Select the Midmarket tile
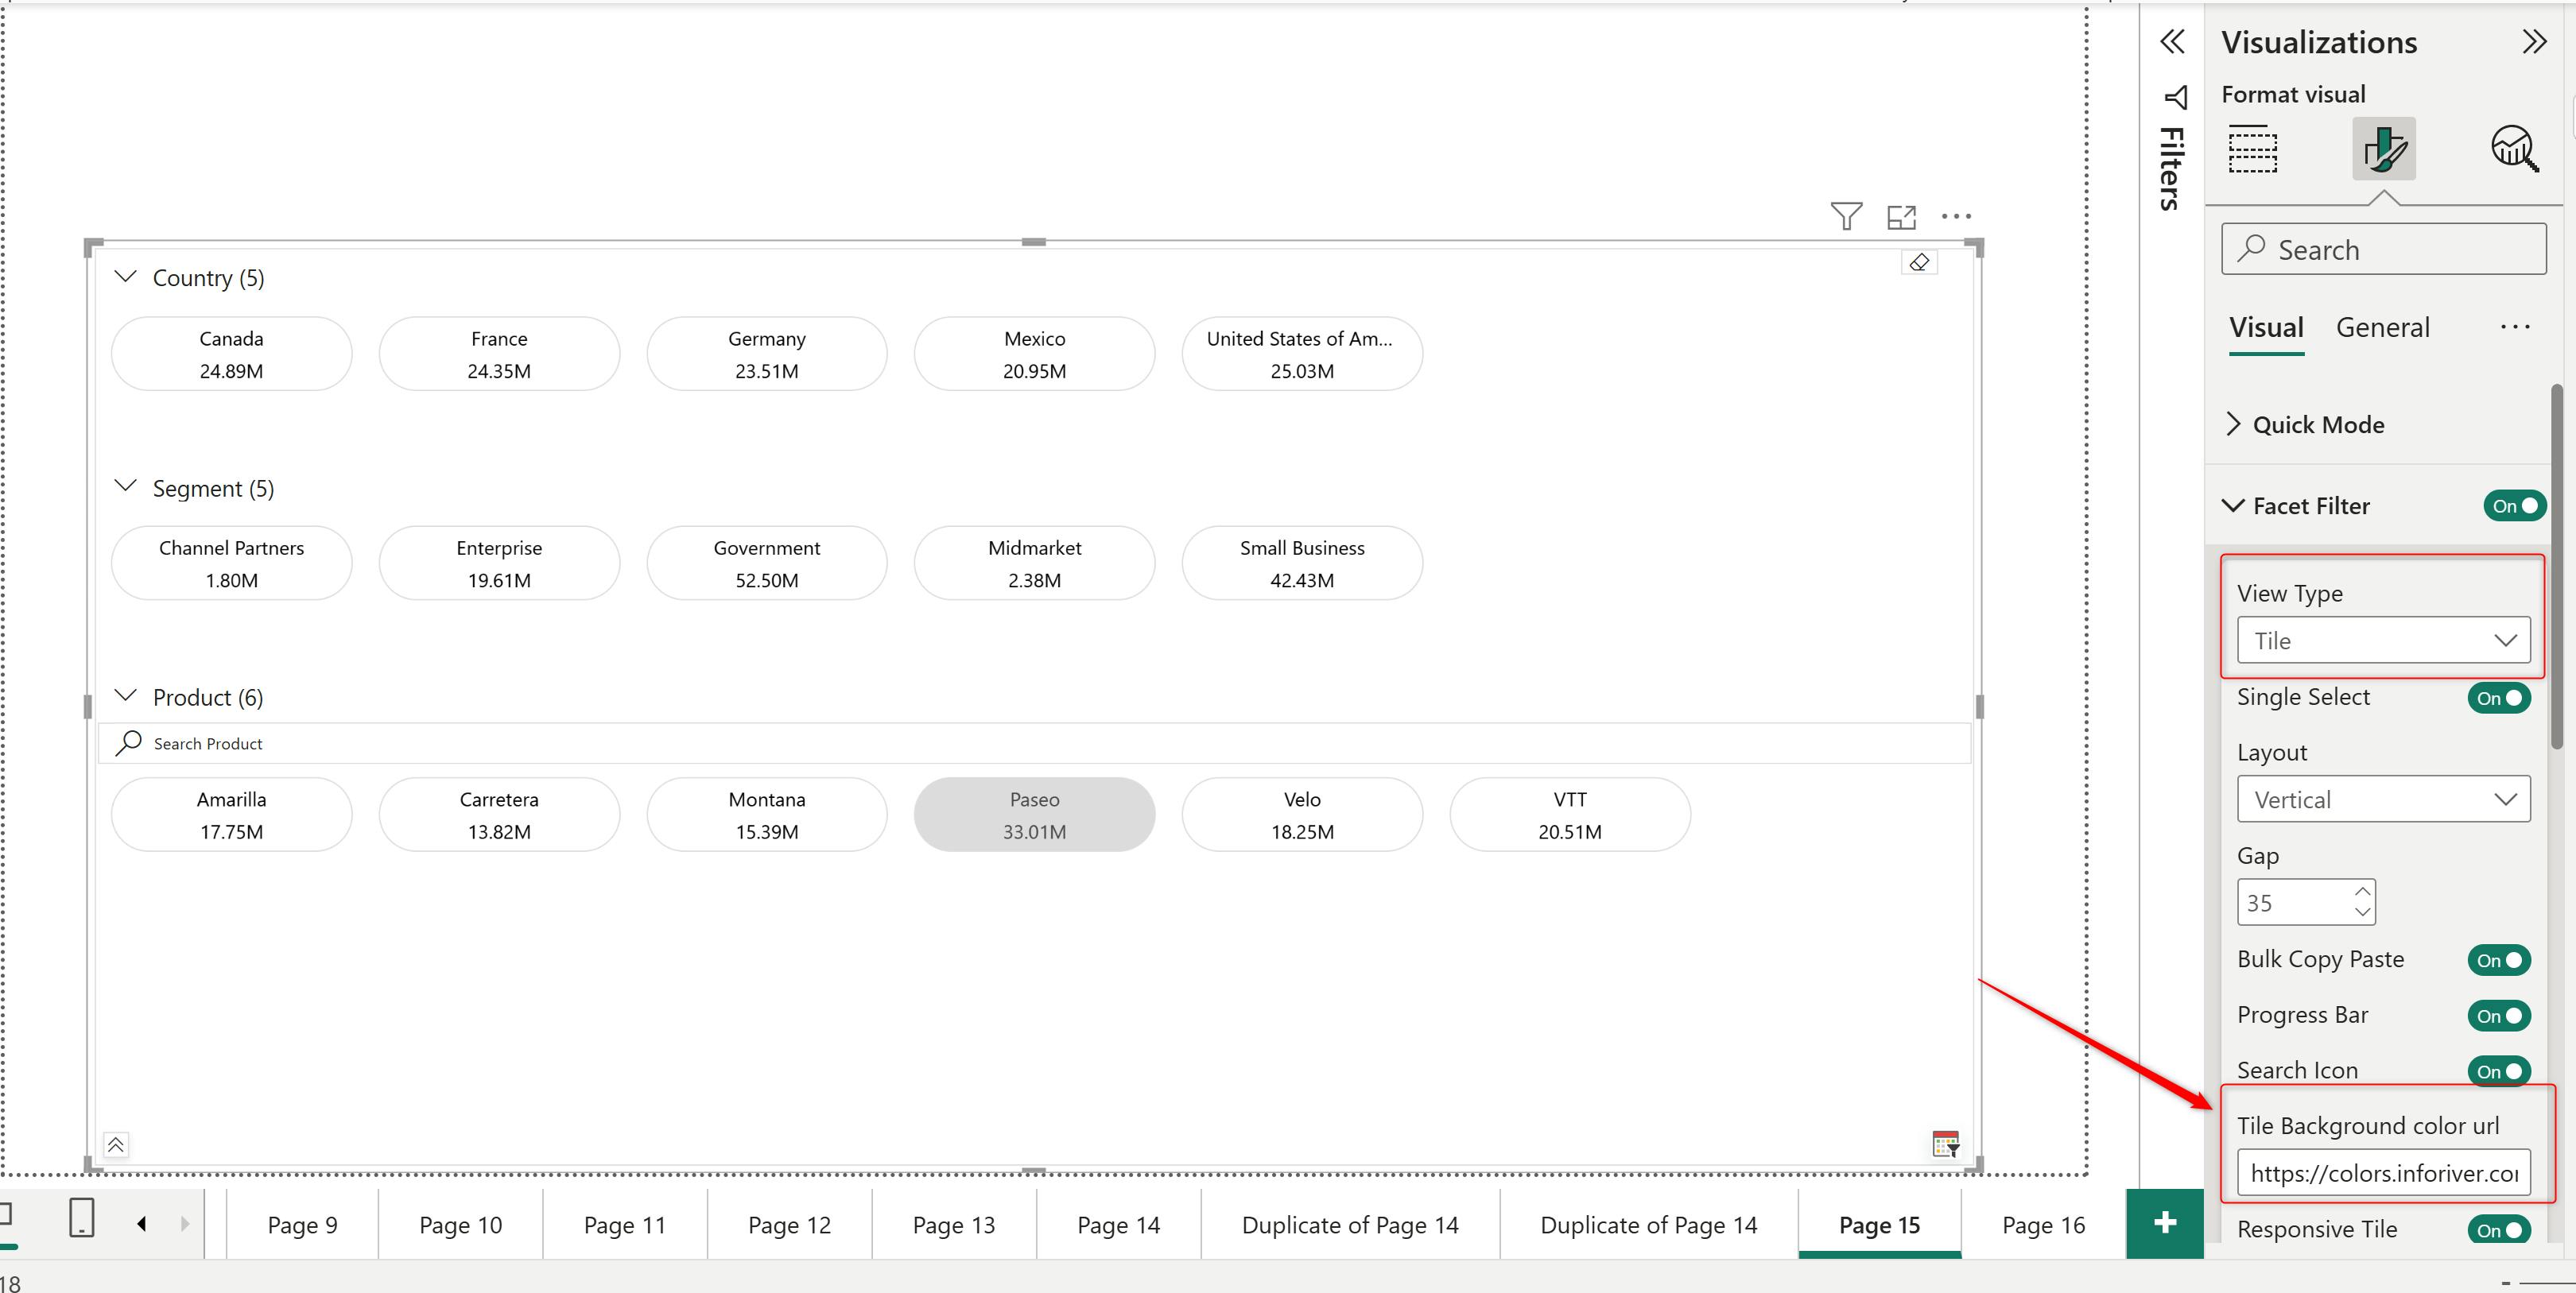Viewport: 2576px width, 1293px height. click(1034, 563)
